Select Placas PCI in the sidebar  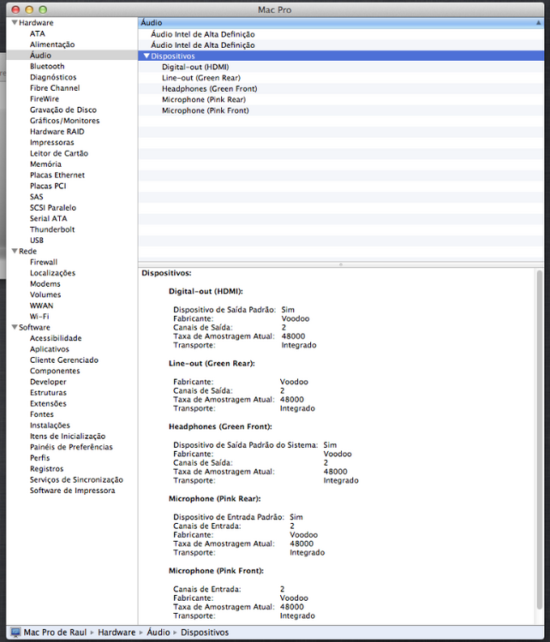coord(48,186)
